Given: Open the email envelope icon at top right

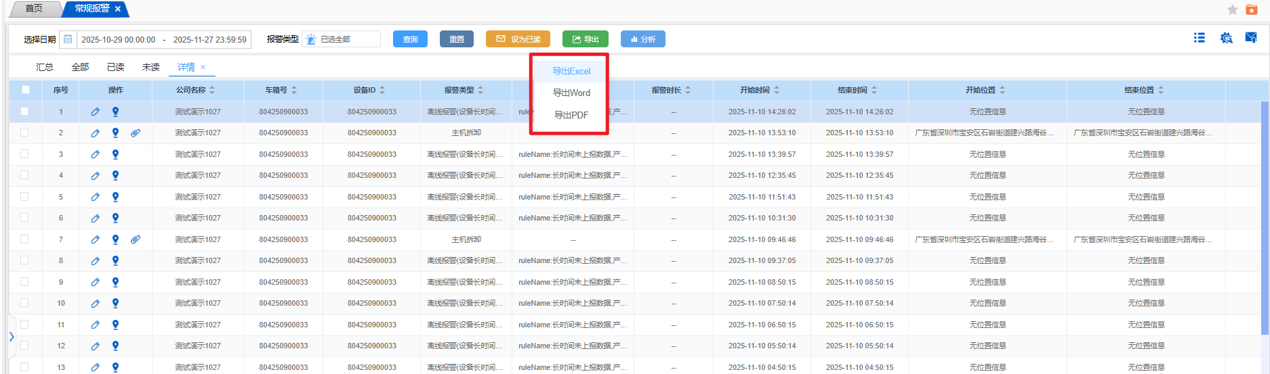Looking at the screenshot, I should click(x=1251, y=38).
